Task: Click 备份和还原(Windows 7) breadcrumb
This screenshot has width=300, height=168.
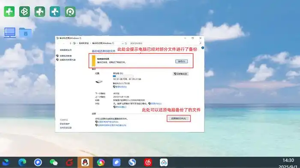Action: (103, 43)
